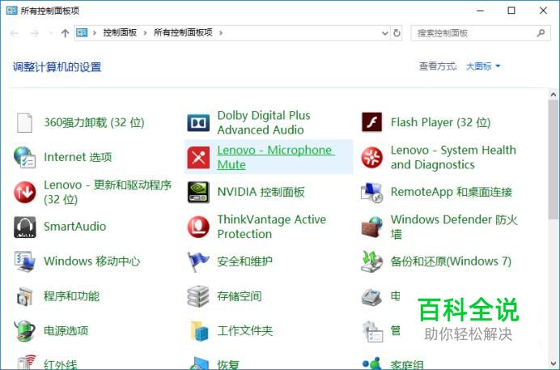
Task: Click the magnifier search icon
Action: point(541,33)
